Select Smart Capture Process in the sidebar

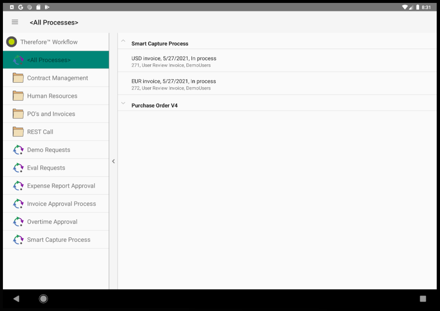point(58,239)
